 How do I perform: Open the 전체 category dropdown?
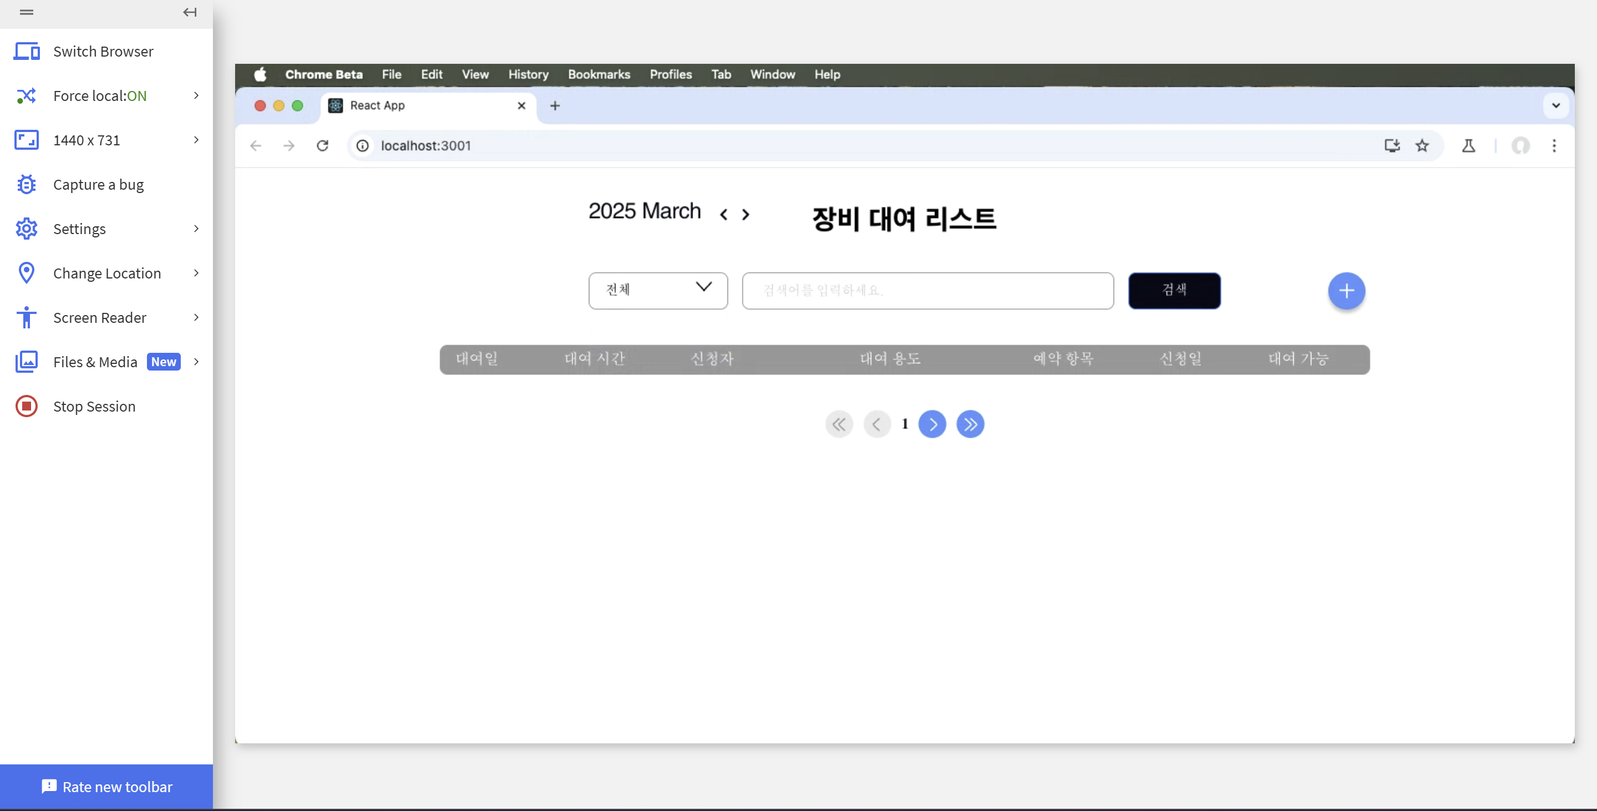coord(658,290)
